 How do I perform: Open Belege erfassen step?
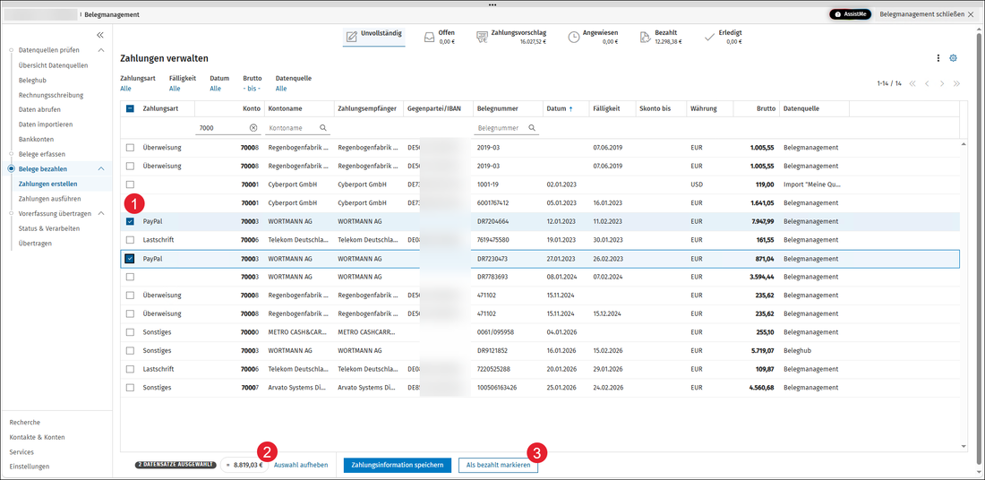(42, 154)
